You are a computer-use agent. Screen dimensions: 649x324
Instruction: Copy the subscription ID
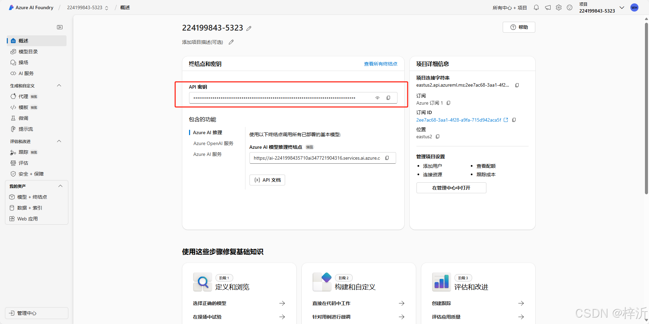pyautogui.click(x=514, y=120)
